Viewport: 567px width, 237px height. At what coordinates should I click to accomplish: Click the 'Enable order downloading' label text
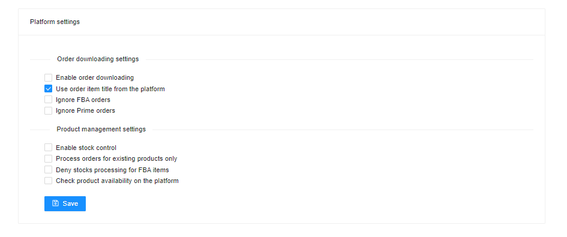(95, 77)
